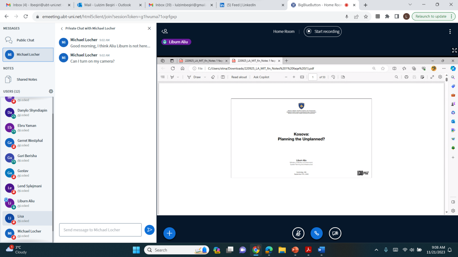Click the Relaunch to update button

(x=431, y=16)
